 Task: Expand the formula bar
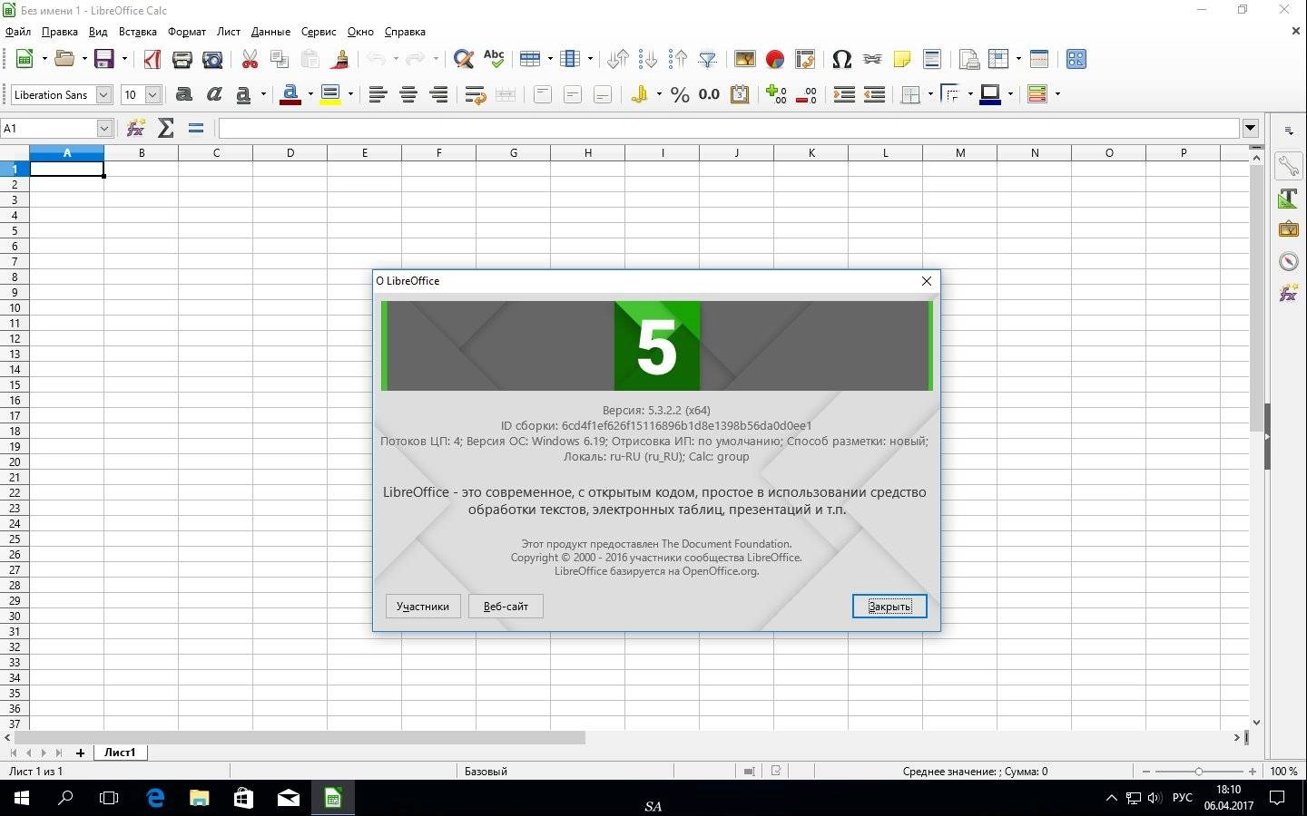[1251, 128]
